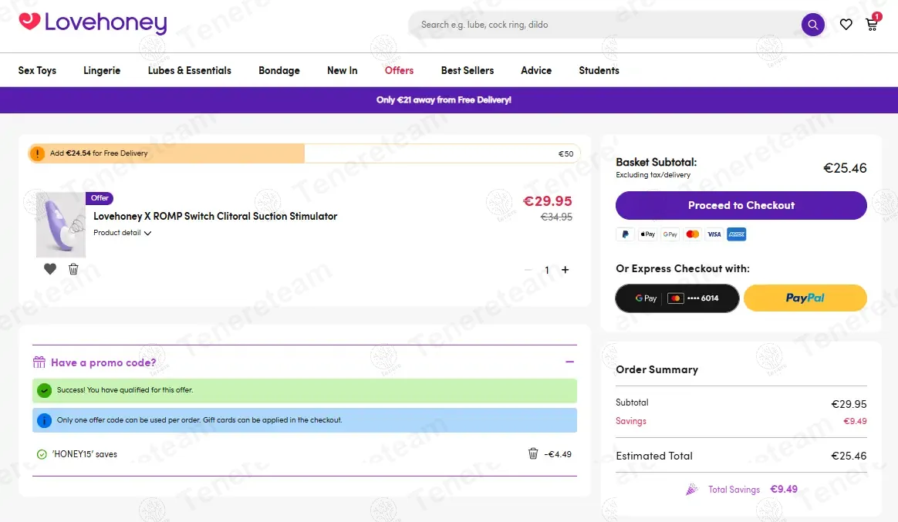This screenshot has height=522, width=898.
Task: Pay with Google Pay express button
Action: point(677,298)
